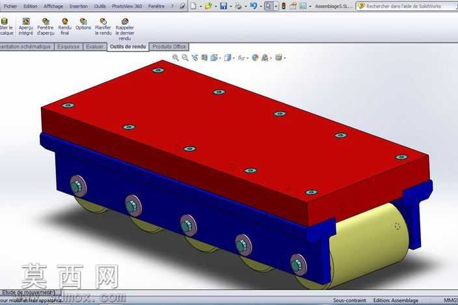The height and width of the screenshot is (305, 458).
Task: Click the Hide/Show items glasses icon
Action: [241, 58]
